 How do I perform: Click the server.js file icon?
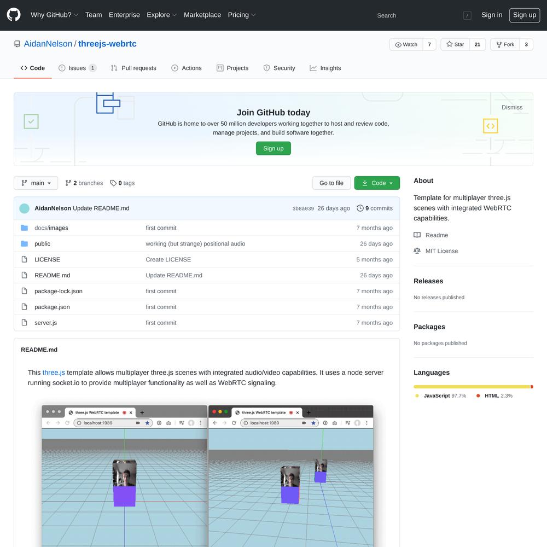pyautogui.click(x=25, y=322)
